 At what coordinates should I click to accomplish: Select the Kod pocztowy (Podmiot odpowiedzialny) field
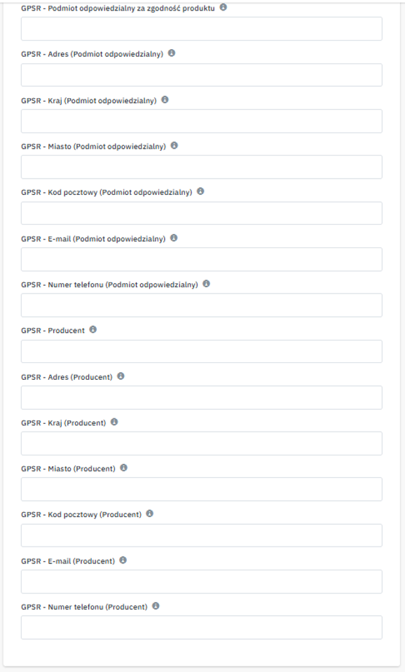(201, 213)
